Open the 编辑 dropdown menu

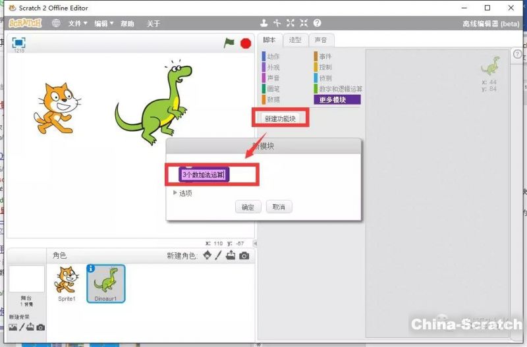tap(103, 24)
